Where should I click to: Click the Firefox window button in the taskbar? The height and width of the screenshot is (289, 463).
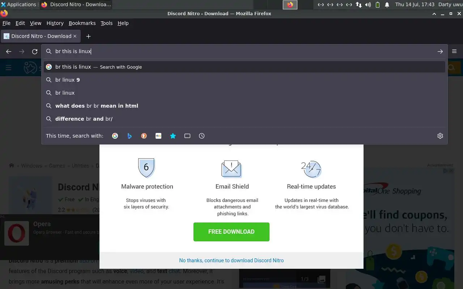tap(76, 5)
